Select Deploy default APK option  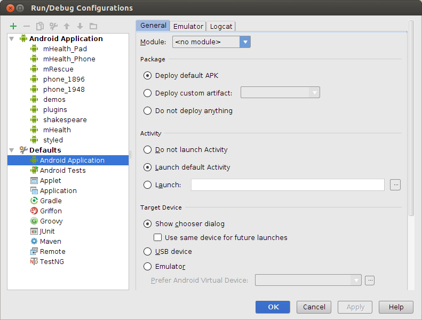coord(147,76)
